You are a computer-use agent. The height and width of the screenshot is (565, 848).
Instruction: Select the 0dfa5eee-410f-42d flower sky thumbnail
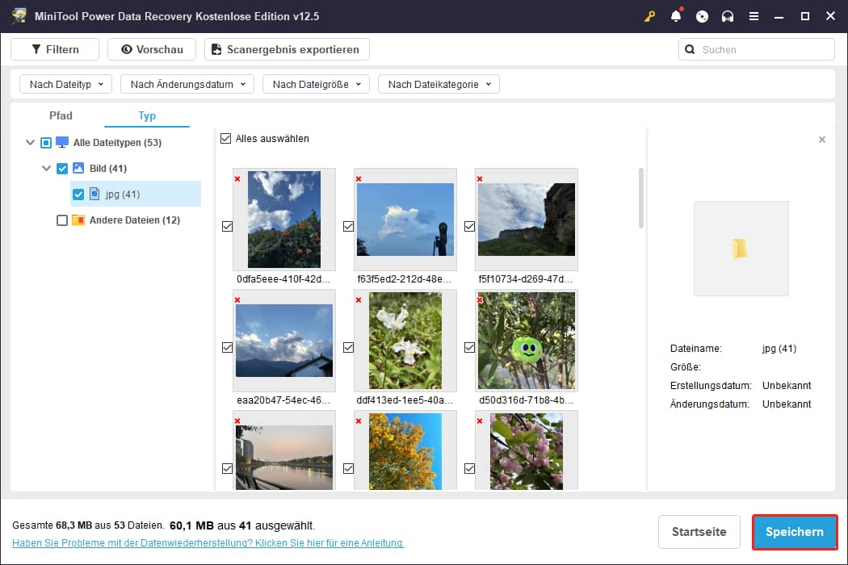click(x=284, y=220)
